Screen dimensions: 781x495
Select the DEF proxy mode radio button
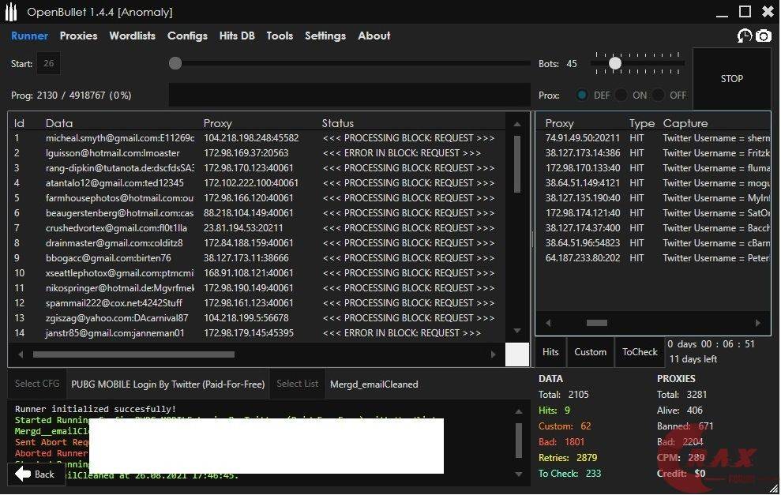coord(582,95)
